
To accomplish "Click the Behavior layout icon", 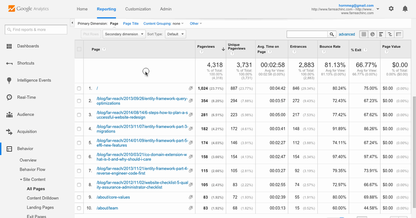I will click(9, 149).
